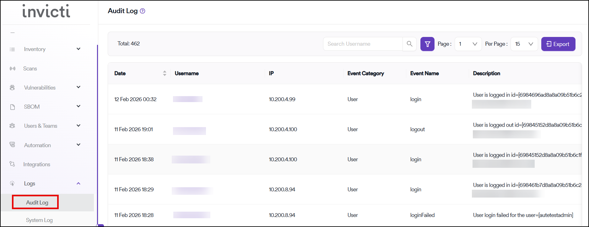Collapse the sidebar using the dash toggle
This screenshot has width=589, height=227.
coord(13,33)
